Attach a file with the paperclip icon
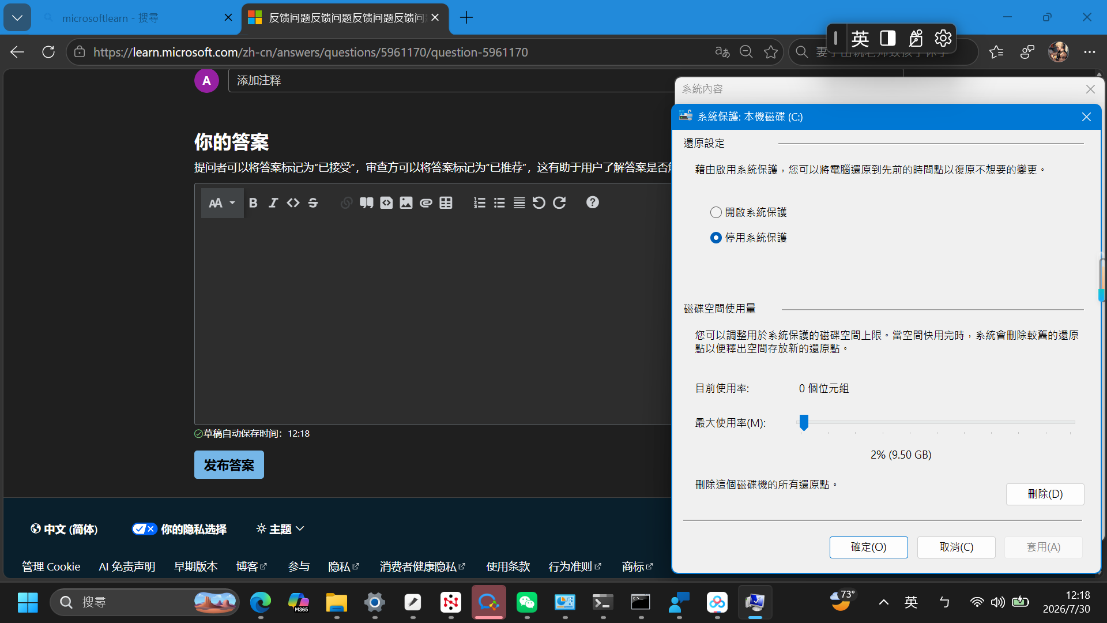 426,203
